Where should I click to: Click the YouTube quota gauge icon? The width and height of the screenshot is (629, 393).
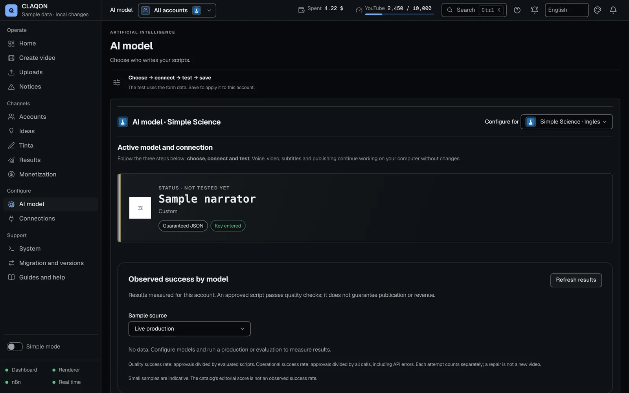pos(359,10)
